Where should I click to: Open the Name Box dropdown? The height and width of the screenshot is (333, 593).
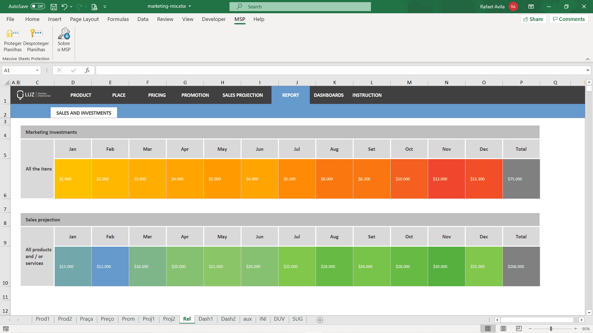click(37, 70)
